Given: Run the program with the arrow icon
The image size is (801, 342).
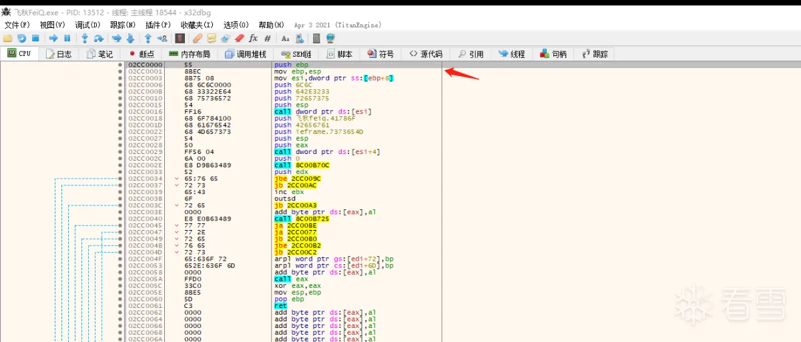Looking at the screenshot, I should [53, 38].
